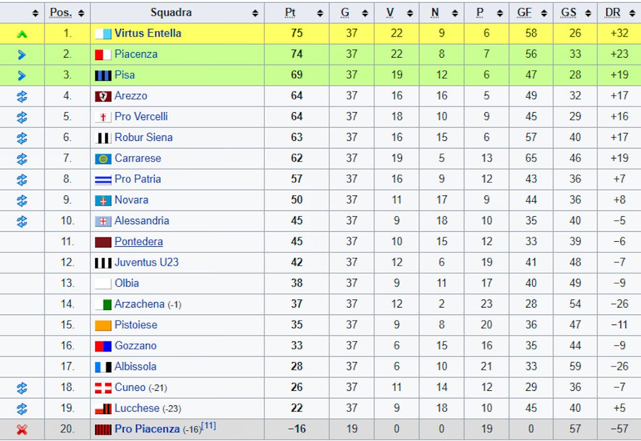Click the GS column header abbreviation
Image resolution: width=641 pixels, height=441 pixels.
pos(568,13)
